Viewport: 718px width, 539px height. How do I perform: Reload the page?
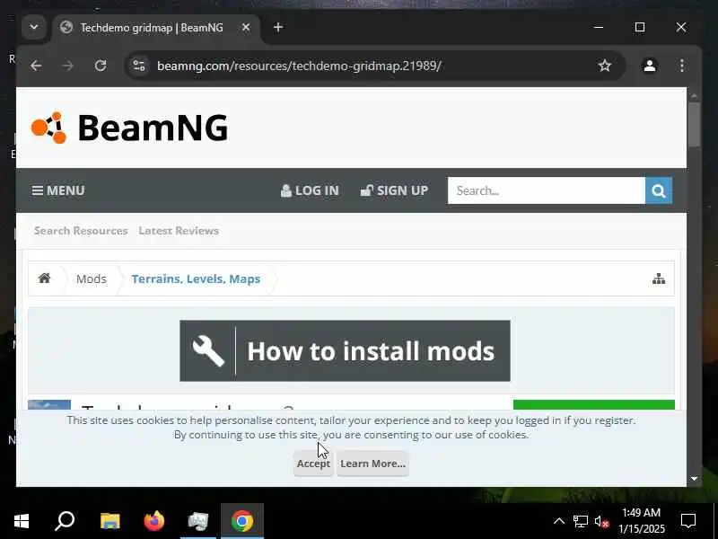pos(101,66)
